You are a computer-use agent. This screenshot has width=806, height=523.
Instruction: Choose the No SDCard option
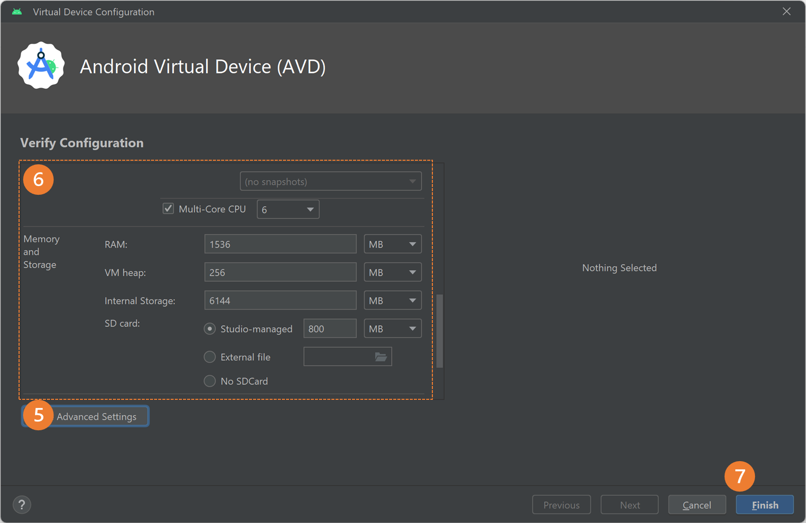pos(209,381)
